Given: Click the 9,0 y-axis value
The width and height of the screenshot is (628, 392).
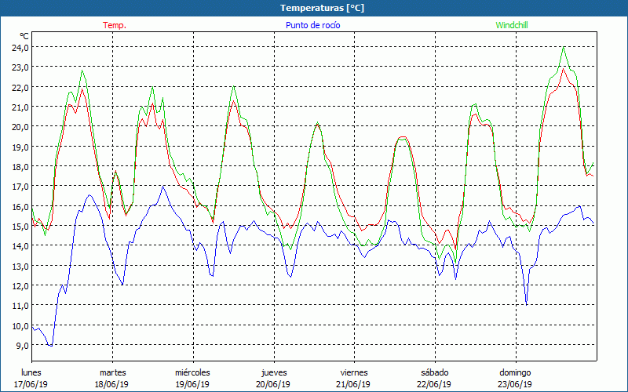Looking at the screenshot, I should 23,345.
